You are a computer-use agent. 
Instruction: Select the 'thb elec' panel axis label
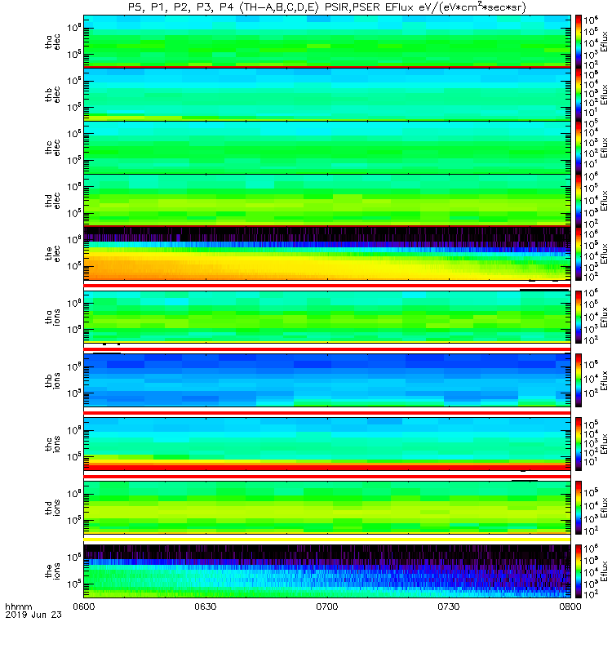53,95
